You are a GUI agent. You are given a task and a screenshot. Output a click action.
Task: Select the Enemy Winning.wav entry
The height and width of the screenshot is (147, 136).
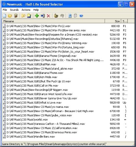pos(47,43)
